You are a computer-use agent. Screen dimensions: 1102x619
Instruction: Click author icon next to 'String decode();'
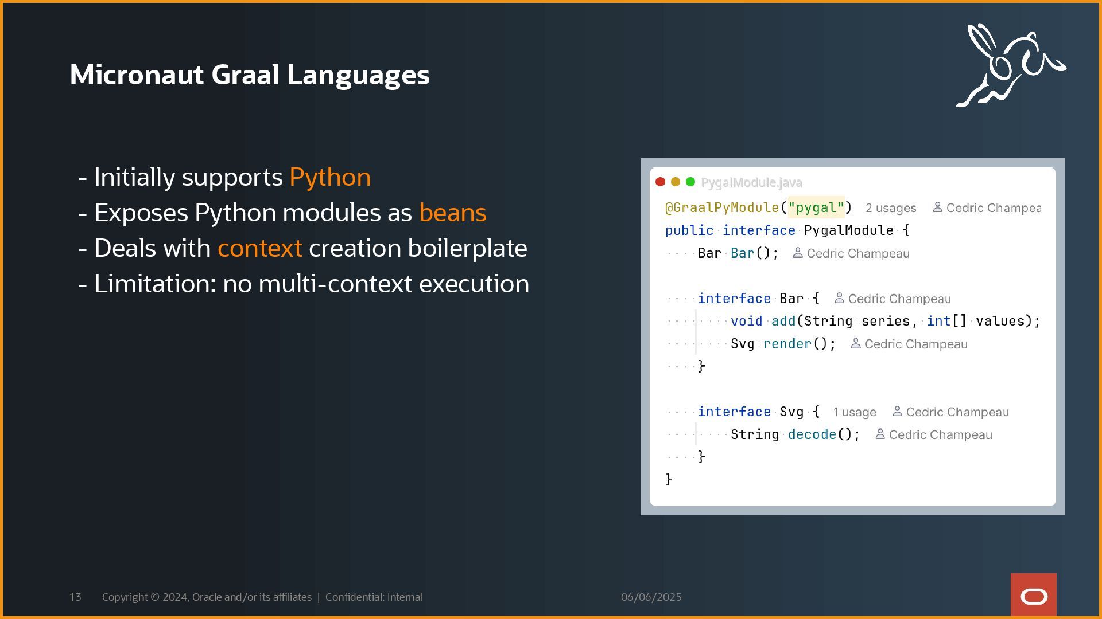879,434
